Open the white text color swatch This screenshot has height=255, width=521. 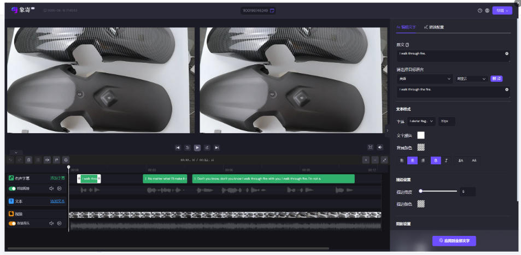(421, 135)
